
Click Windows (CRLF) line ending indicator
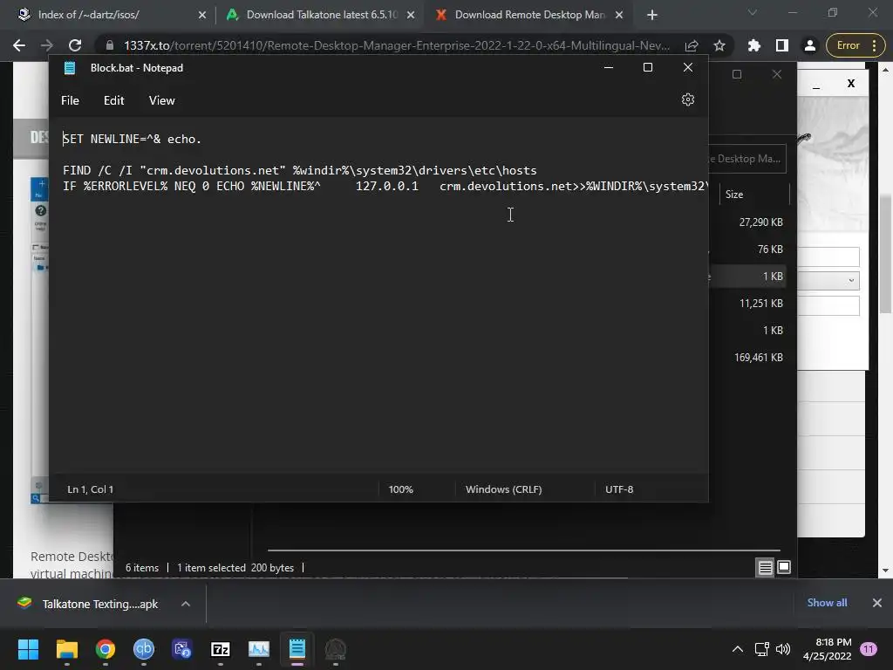(x=503, y=489)
